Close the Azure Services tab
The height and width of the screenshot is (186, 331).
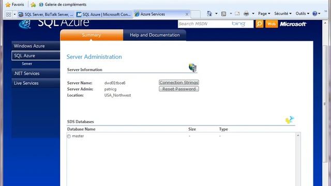[x=187, y=14]
